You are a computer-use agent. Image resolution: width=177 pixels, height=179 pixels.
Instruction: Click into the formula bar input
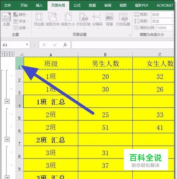[123, 45]
